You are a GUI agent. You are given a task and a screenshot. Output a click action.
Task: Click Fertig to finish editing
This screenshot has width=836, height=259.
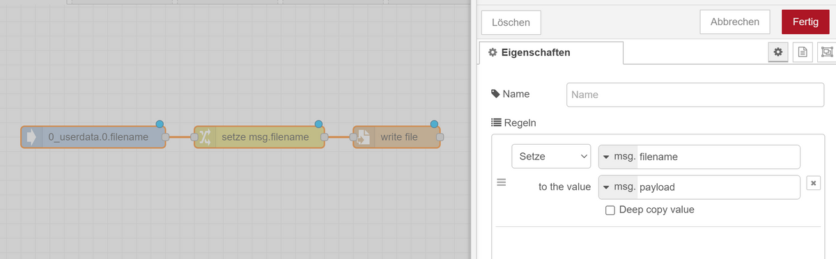[x=805, y=22]
